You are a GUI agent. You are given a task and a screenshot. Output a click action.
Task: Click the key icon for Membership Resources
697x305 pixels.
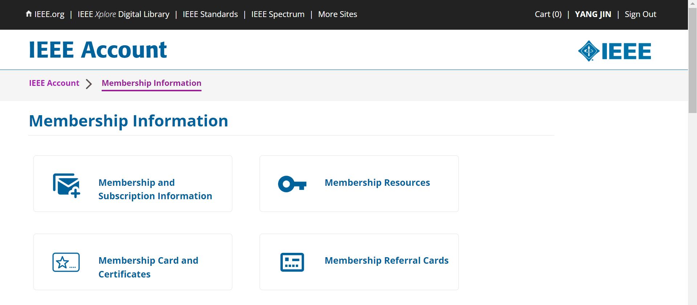292,184
